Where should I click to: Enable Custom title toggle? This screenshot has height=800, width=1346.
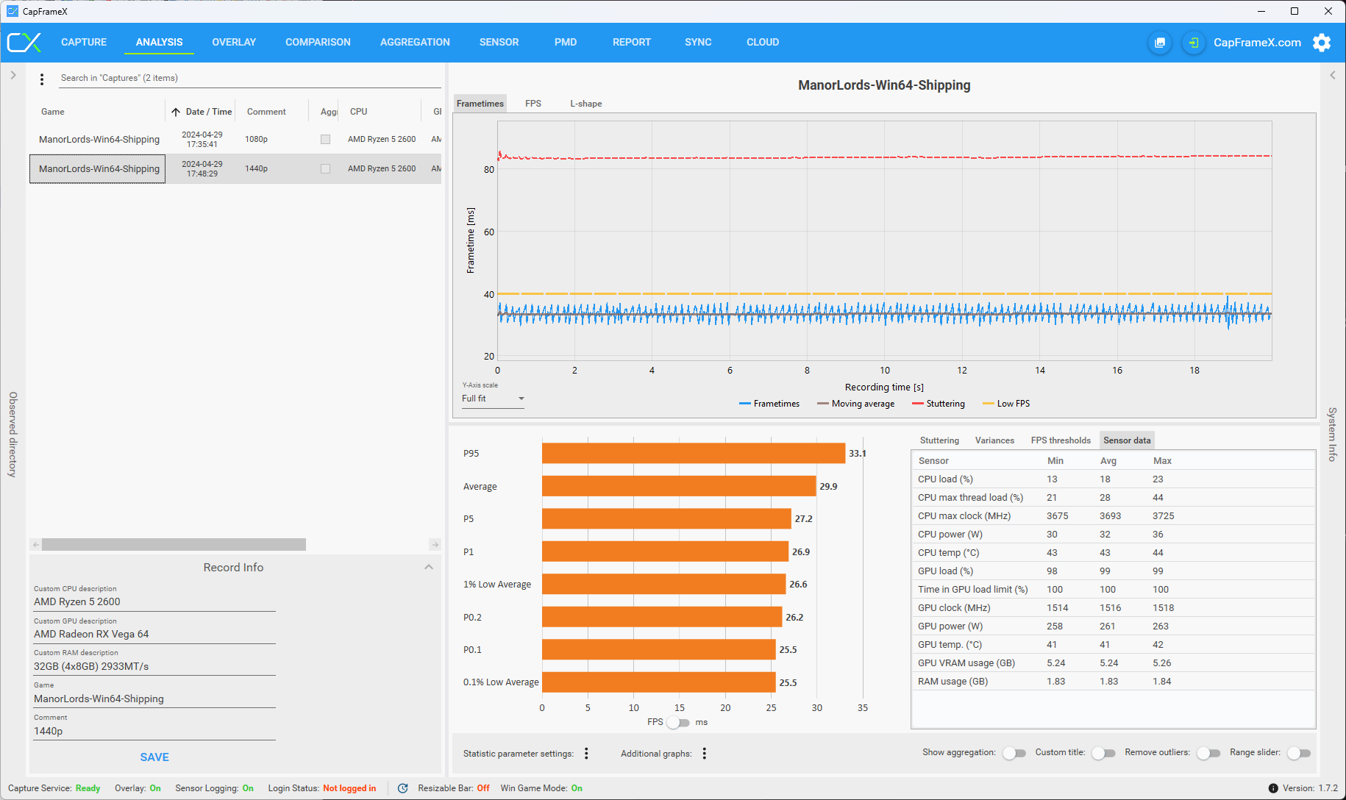click(1103, 753)
